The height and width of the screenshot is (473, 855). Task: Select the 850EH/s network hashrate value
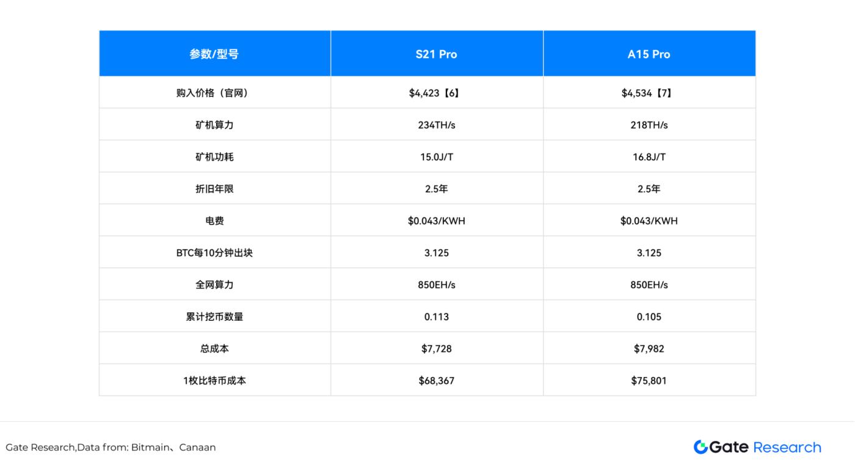click(436, 284)
